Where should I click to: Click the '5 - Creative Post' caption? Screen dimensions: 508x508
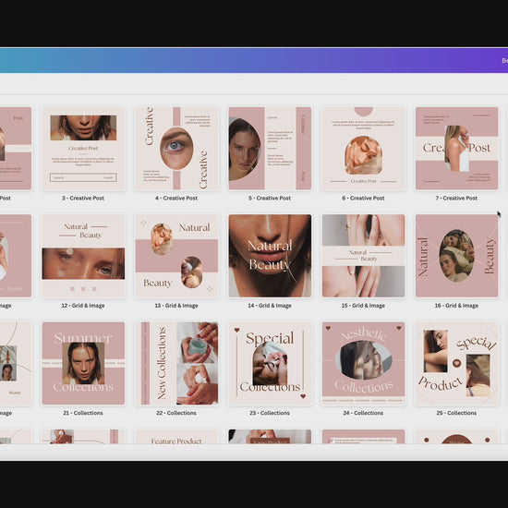270,198
